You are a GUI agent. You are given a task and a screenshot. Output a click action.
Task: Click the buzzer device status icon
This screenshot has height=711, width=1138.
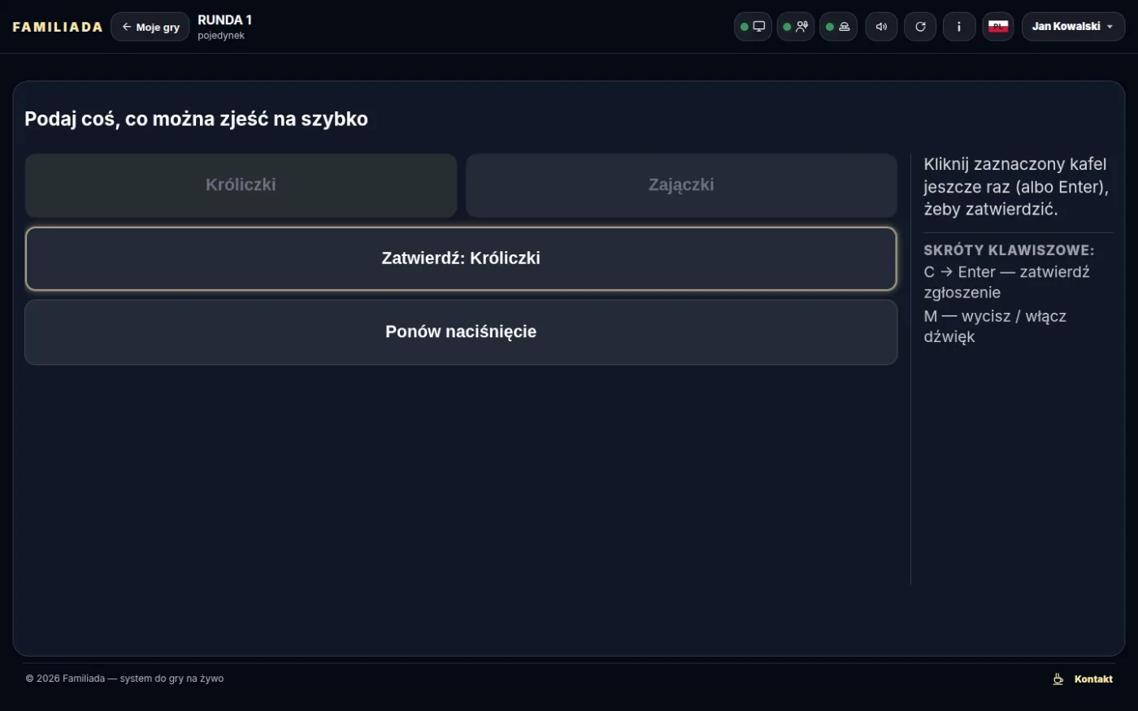click(838, 27)
